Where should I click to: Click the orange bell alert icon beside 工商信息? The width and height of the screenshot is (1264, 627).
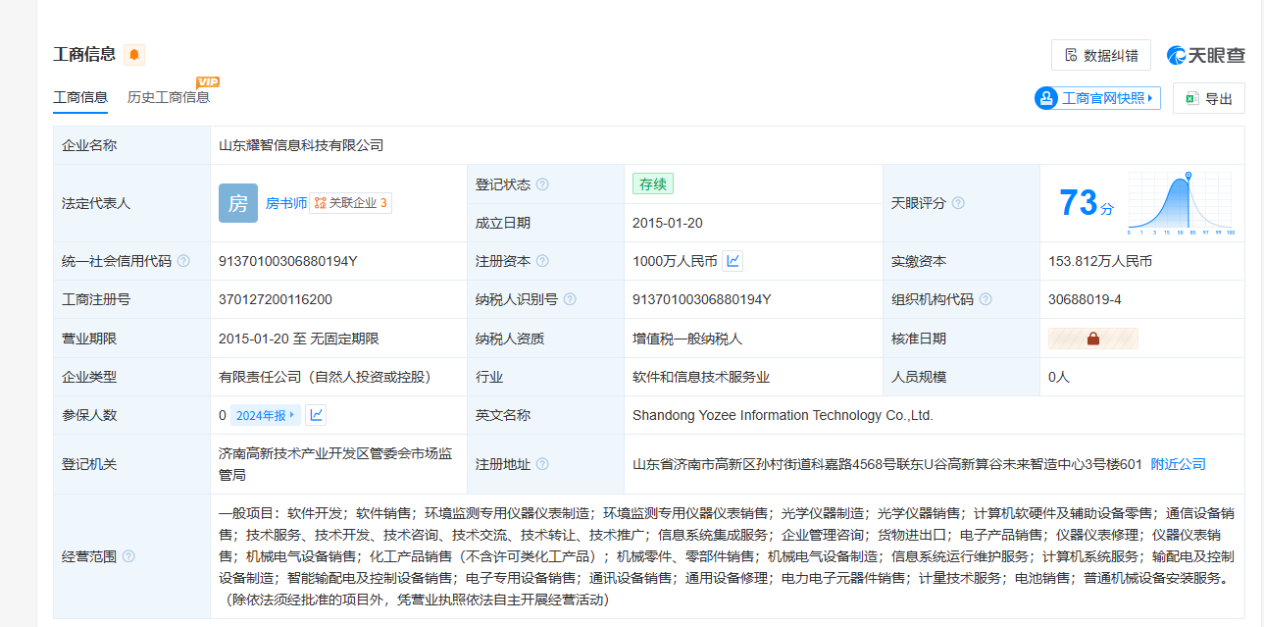click(134, 55)
